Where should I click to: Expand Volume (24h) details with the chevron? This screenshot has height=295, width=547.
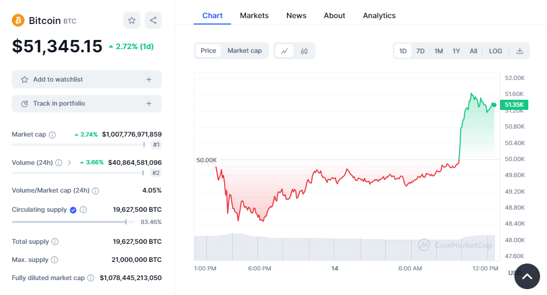pyautogui.click(x=69, y=163)
